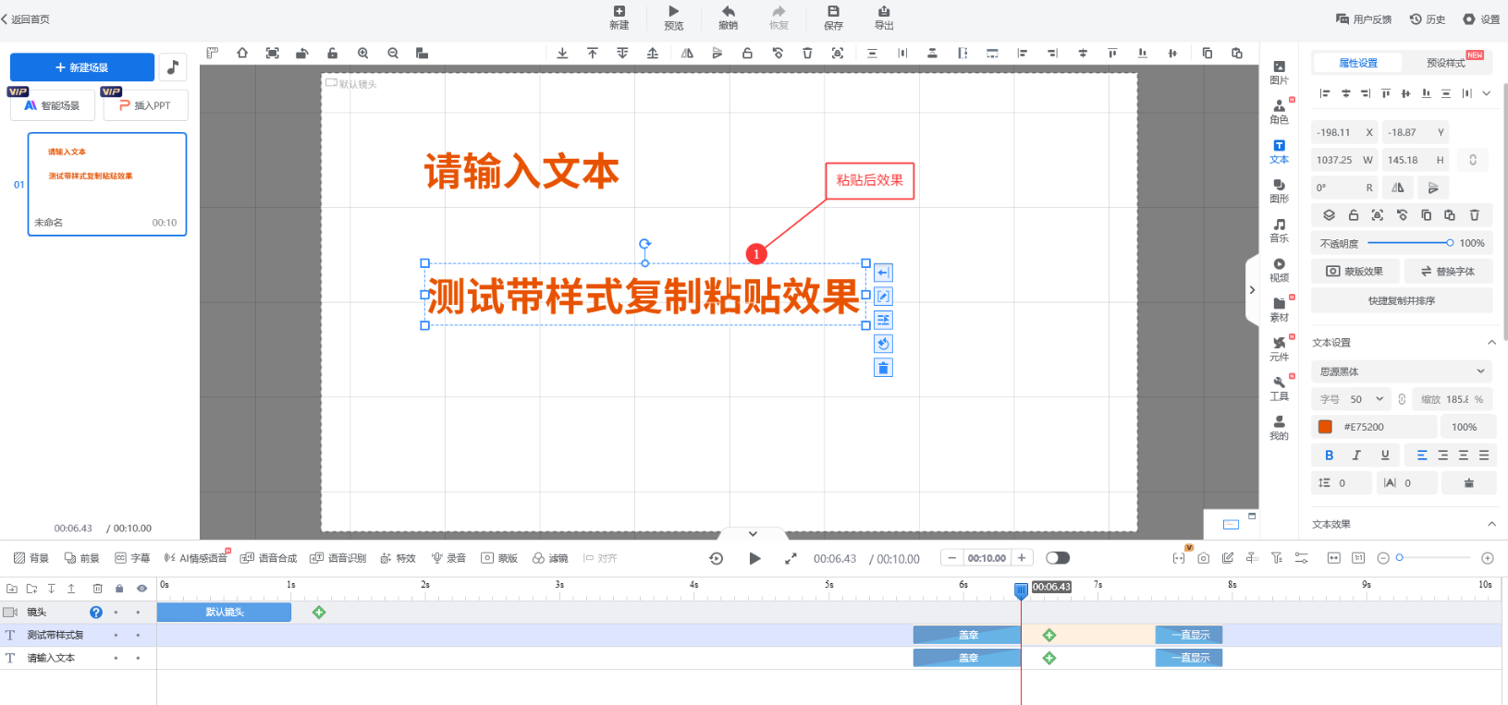This screenshot has width=1508, height=705.
Task: Select the scene 01 thumbnail
Action: (107, 184)
